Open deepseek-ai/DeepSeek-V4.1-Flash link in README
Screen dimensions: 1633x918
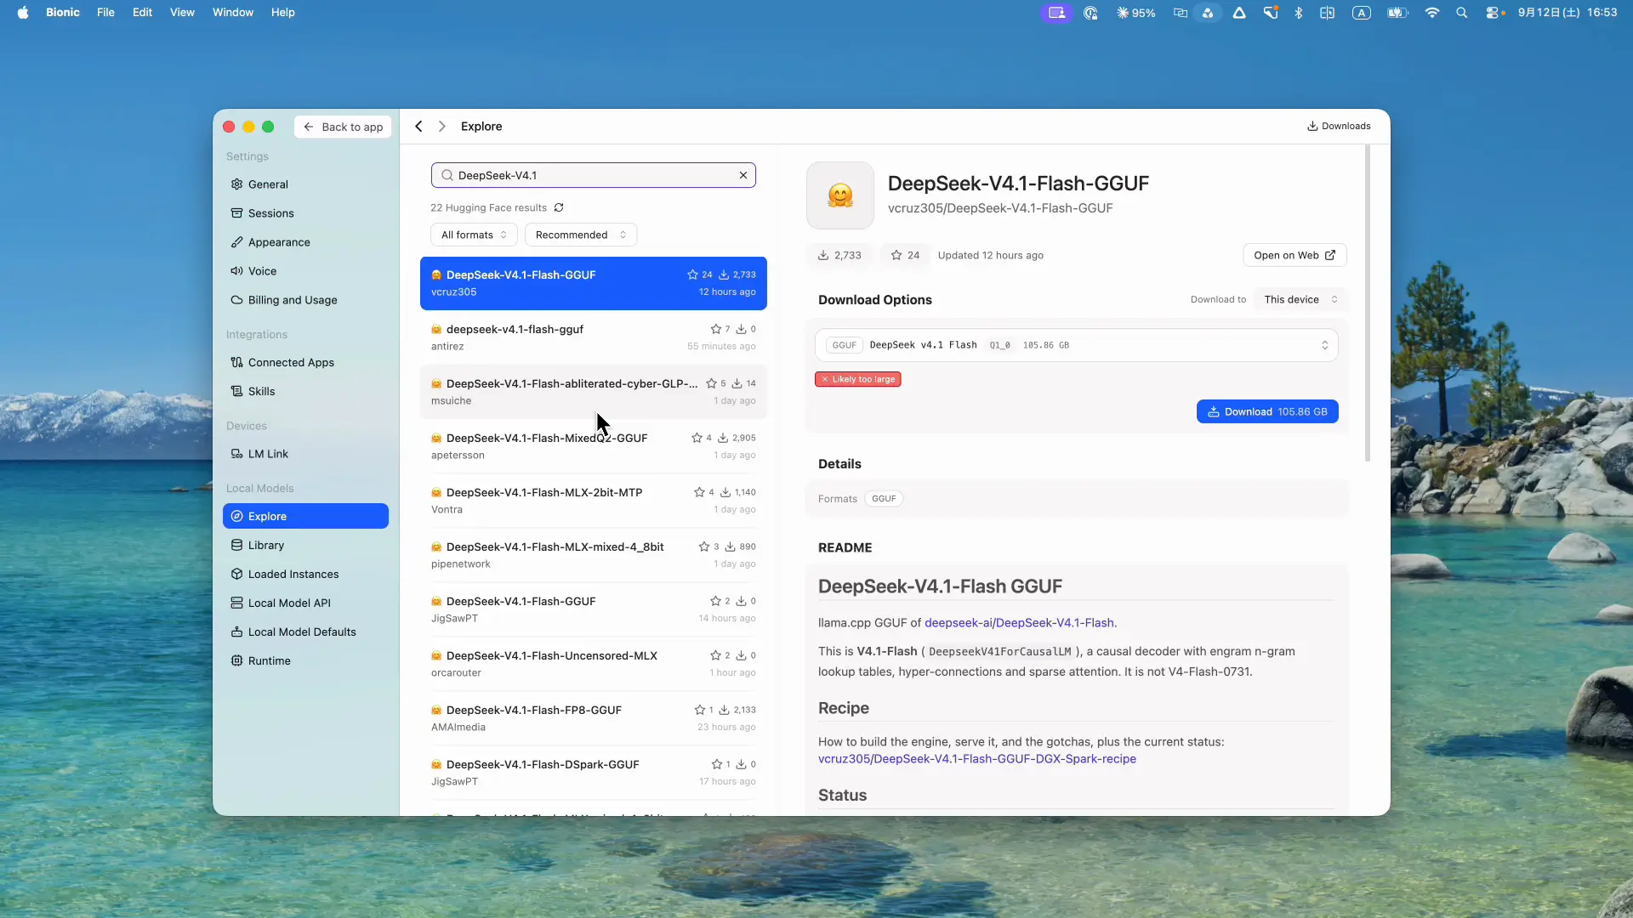pyautogui.click(x=1019, y=623)
